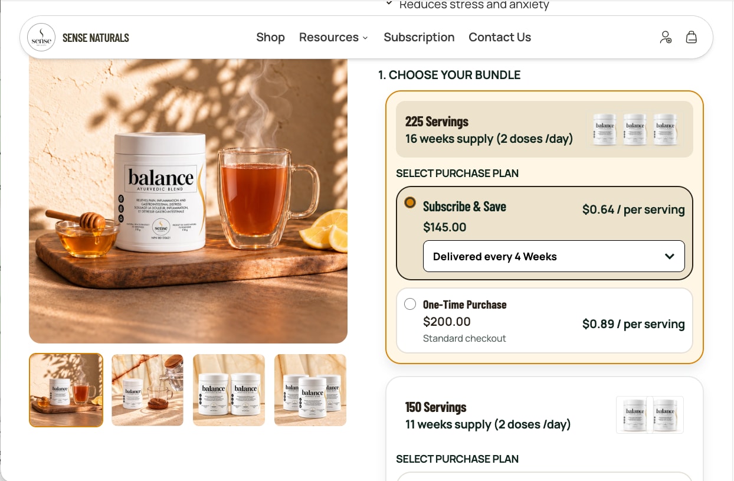
Task: Select the Subscribe & Save radio option
Action: pos(410,202)
